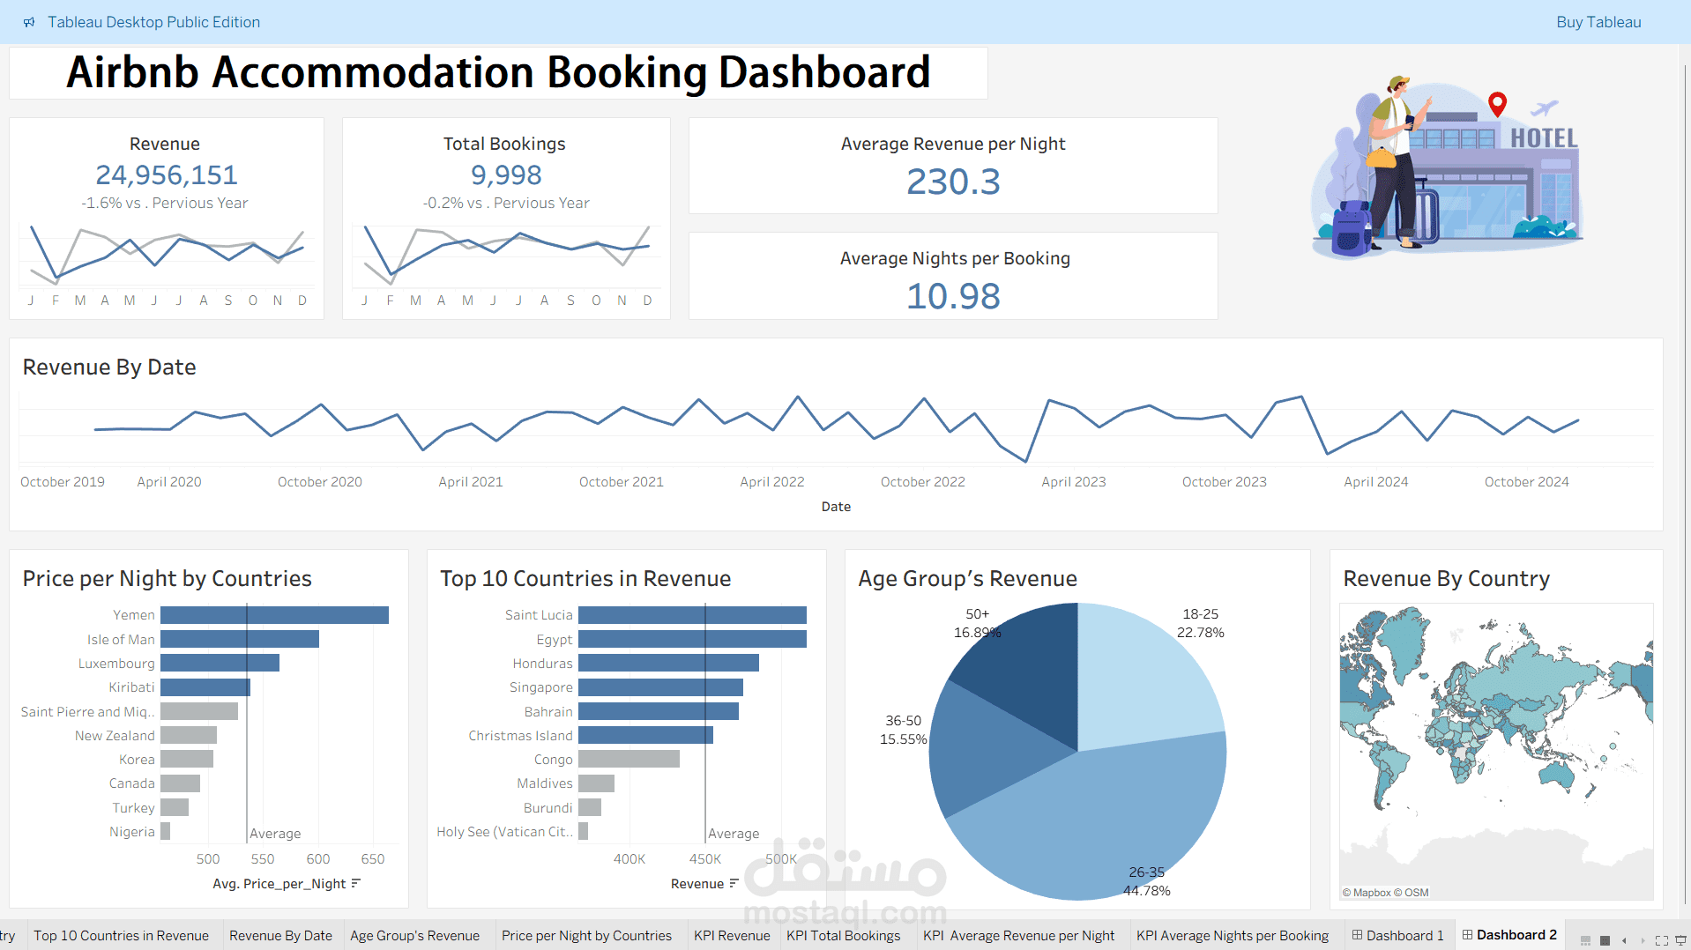Viewport: 1691px width, 950px height.
Task: Select the Bahrain revenue bar
Action: pos(659,711)
